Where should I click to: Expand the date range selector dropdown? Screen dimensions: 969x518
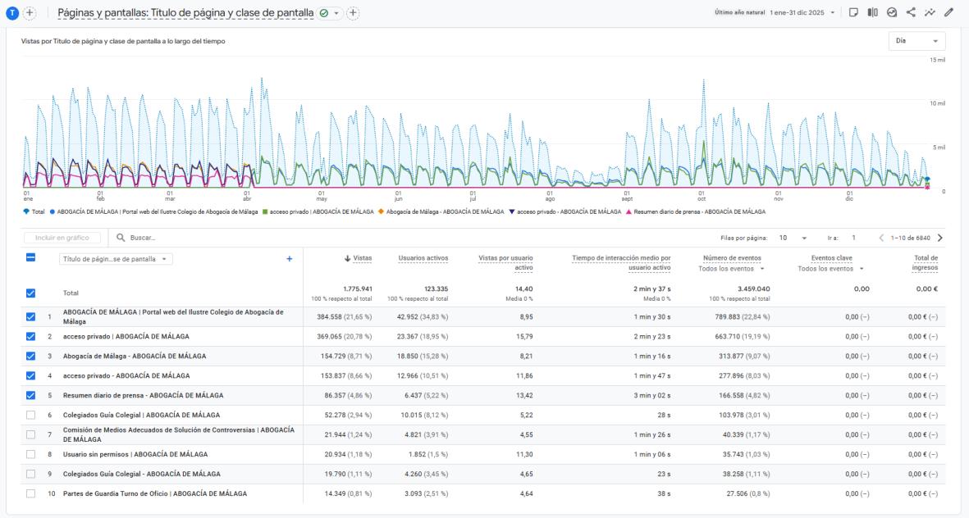[834, 13]
